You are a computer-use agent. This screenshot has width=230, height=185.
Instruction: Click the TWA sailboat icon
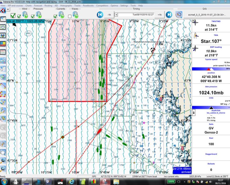(x=196, y=35)
